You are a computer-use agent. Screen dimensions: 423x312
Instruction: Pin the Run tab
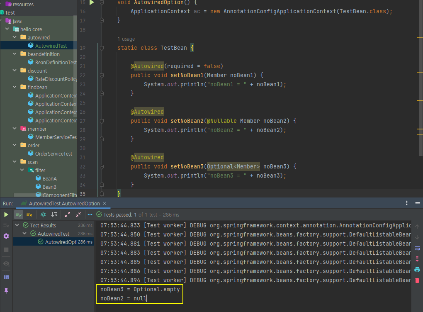click(x=6, y=291)
